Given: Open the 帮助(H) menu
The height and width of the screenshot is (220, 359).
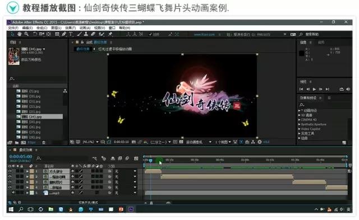Looking at the screenshot, I should pos(125,28).
